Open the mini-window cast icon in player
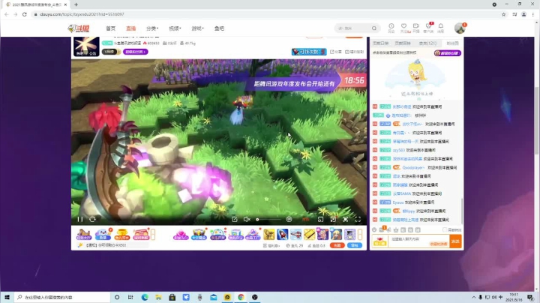540x303 pixels. (x=321, y=219)
